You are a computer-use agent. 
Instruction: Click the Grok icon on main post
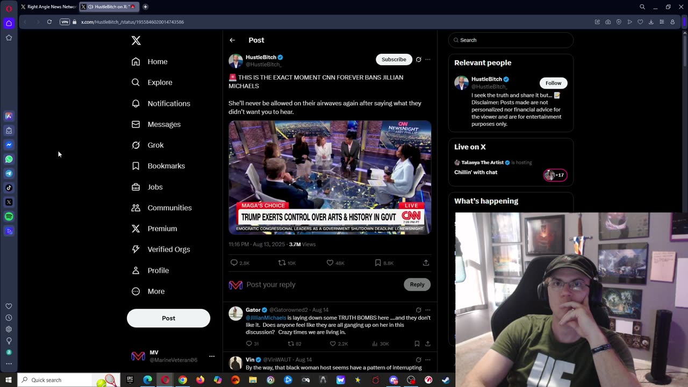tap(419, 60)
